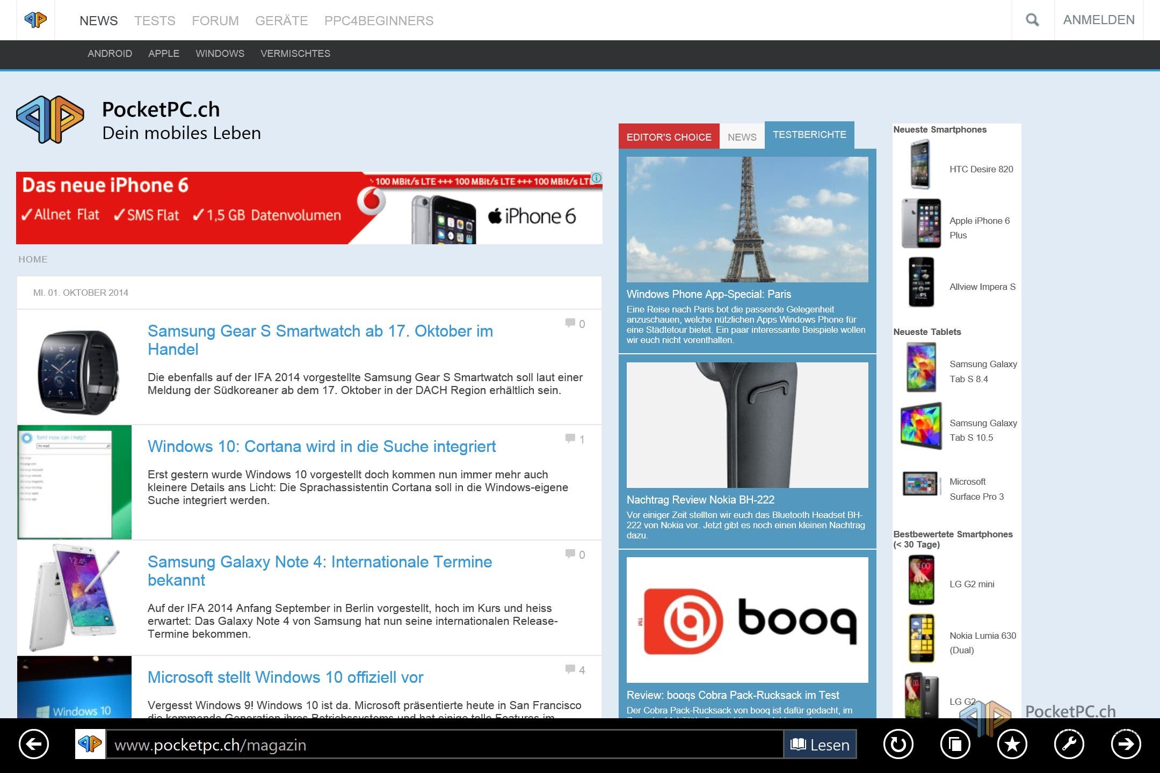The height and width of the screenshot is (773, 1160).
Task: Open the tabs view icon
Action: (955, 745)
